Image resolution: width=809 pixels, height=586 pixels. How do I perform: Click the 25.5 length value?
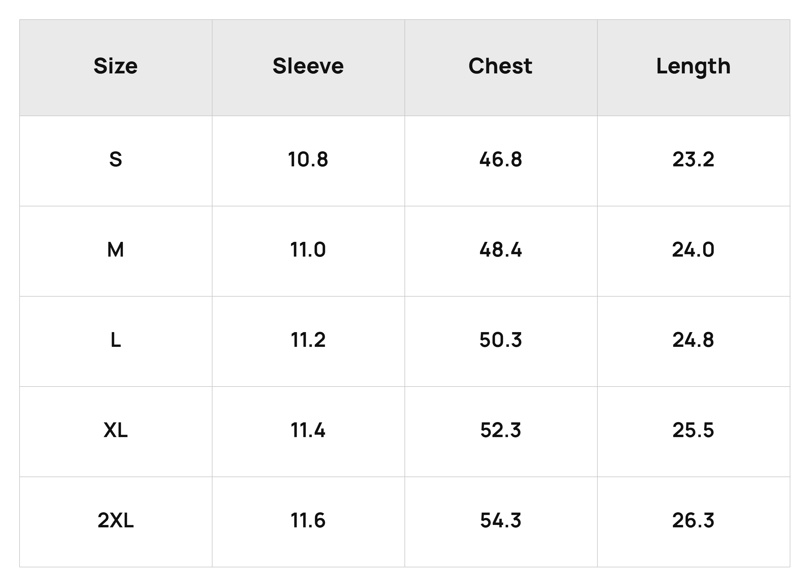[693, 430]
